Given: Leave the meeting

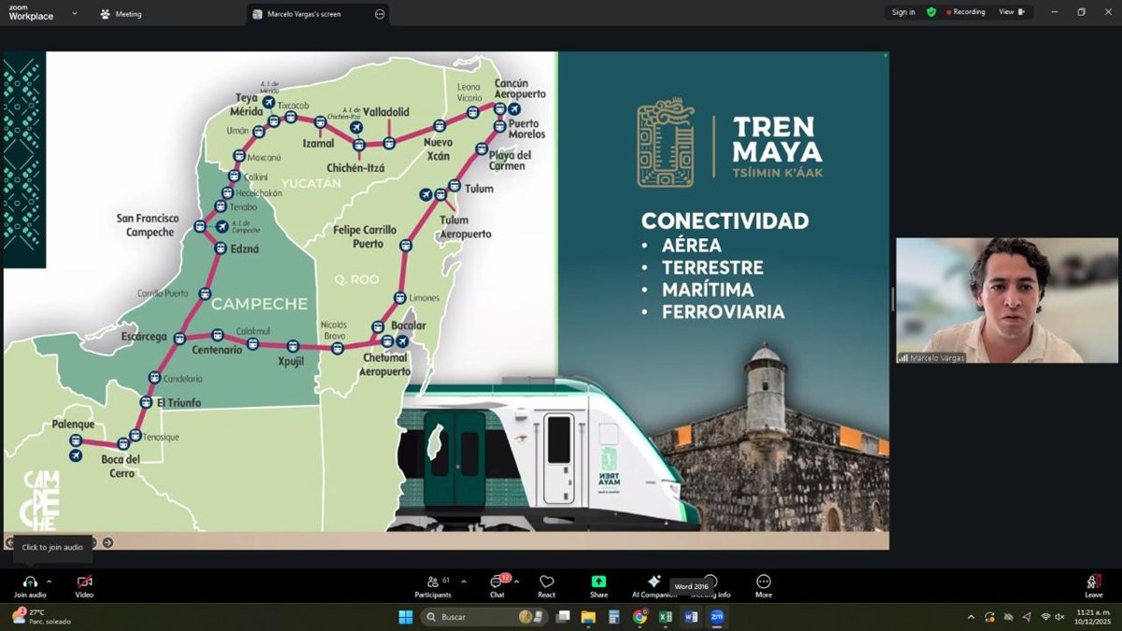Looking at the screenshot, I should coord(1093,586).
